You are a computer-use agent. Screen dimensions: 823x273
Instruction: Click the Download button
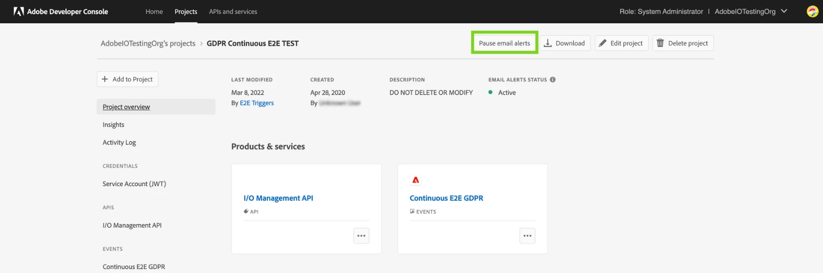pyautogui.click(x=565, y=43)
